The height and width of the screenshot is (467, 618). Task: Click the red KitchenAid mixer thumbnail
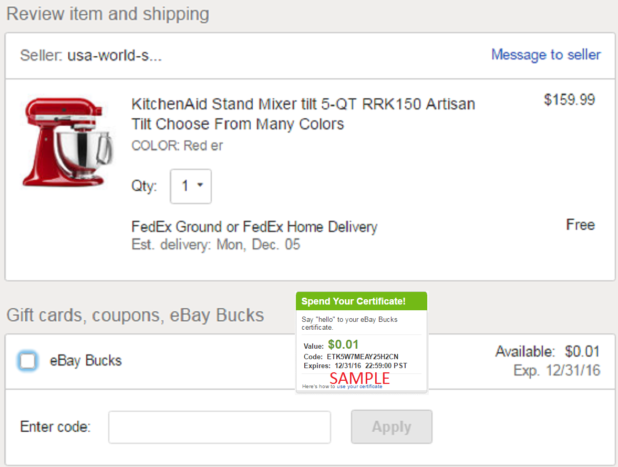67,143
